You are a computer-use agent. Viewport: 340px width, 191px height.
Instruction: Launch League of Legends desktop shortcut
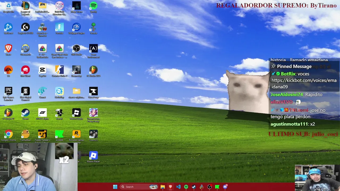[25, 8]
